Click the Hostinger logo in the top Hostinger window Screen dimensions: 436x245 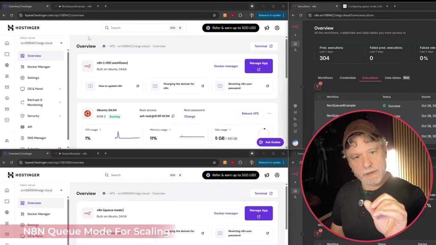pos(24,28)
